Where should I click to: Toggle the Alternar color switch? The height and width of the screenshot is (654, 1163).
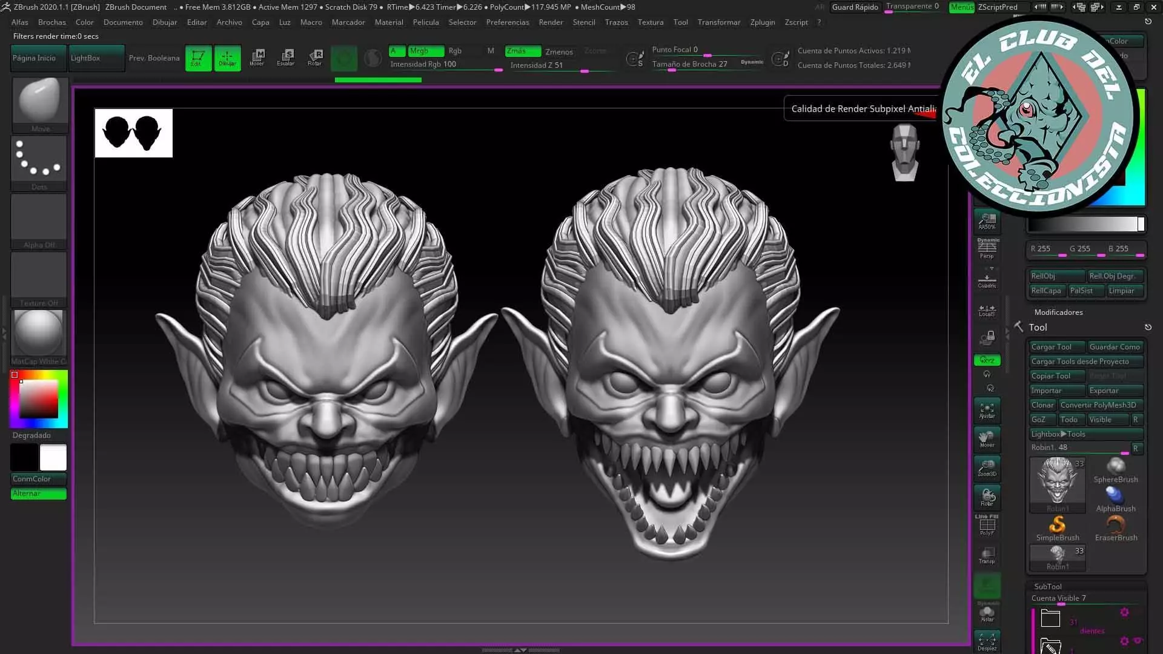click(38, 494)
